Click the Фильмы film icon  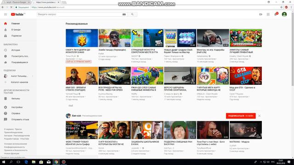[6, 99]
